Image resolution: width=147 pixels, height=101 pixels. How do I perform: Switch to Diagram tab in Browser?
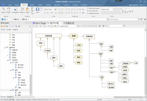coord(15,29)
